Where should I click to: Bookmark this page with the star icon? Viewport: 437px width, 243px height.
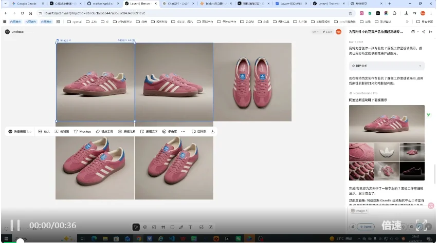click(x=351, y=13)
